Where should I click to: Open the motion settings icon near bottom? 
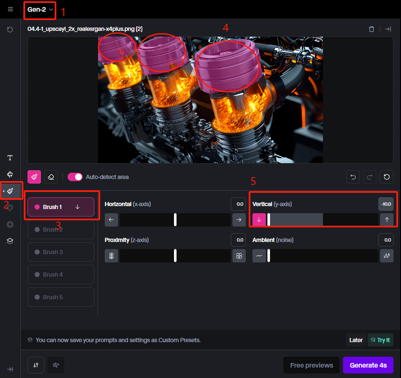tap(56, 365)
